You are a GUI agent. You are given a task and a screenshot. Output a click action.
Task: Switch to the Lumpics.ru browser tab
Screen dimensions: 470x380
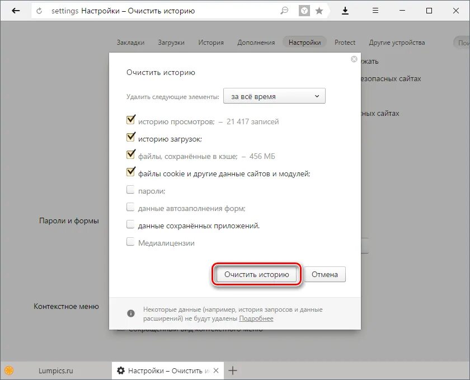click(x=56, y=370)
